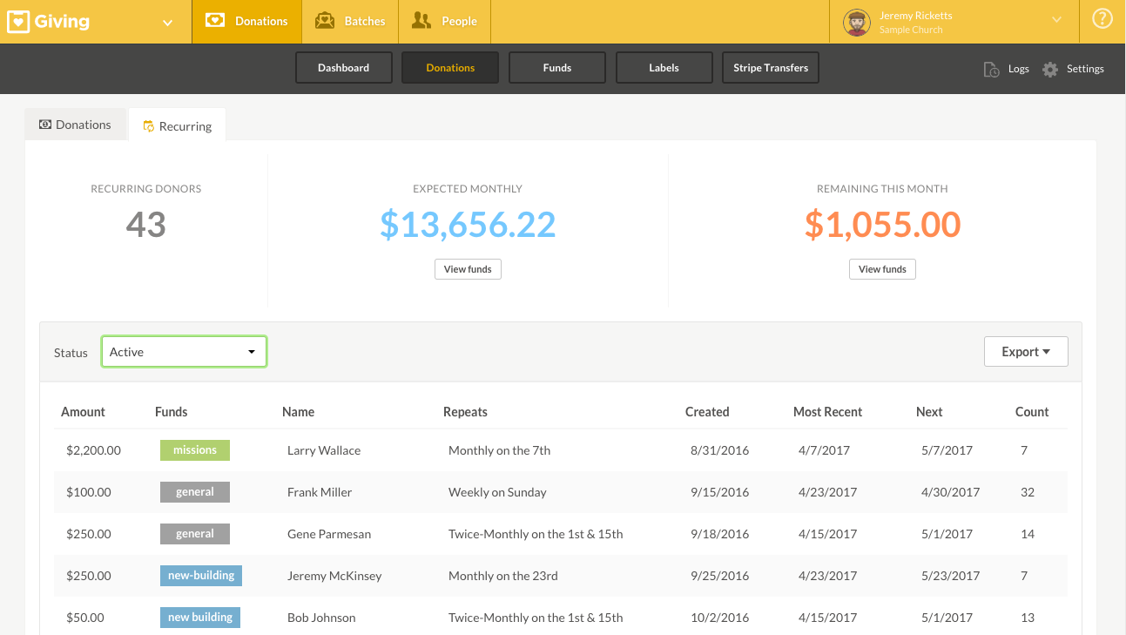This screenshot has width=1126, height=635.
Task: Switch to the Recurring tab
Action: (x=185, y=125)
